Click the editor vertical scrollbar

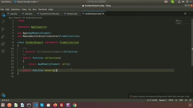point(192,43)
